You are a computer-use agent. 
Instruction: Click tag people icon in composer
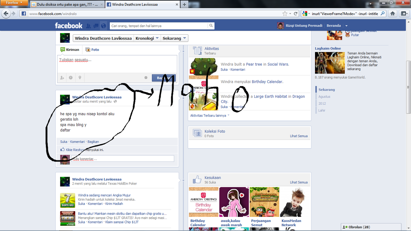[x=62, y=78]
